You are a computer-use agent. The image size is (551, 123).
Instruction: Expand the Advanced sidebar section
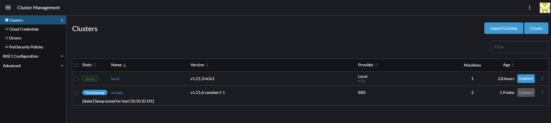pos(33,66)
